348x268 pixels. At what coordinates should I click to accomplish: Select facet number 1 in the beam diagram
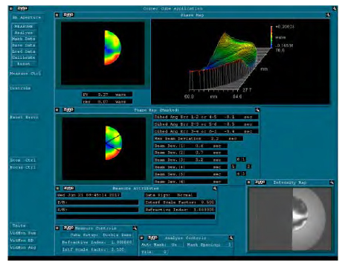pyautogui.click(x=244, y=159)
